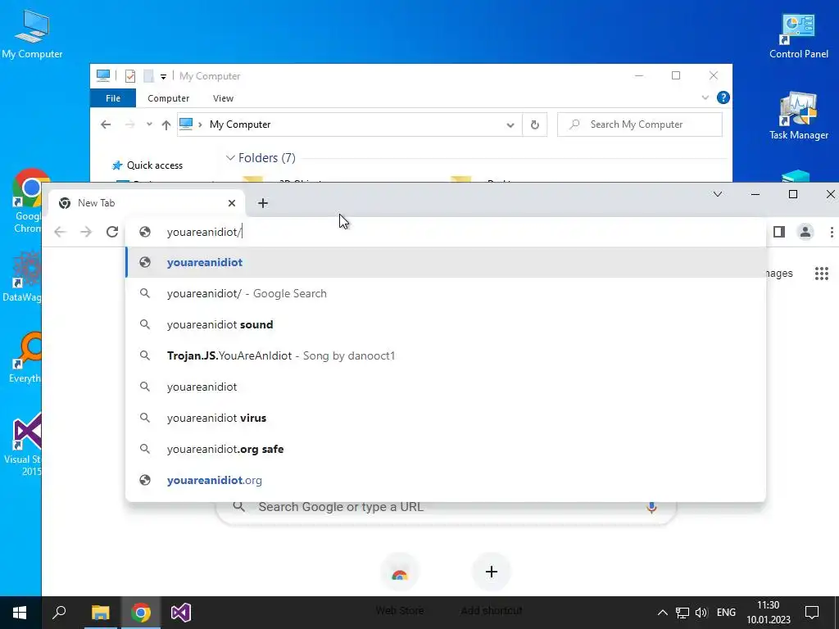Select the New Tab tab
The image size is (839, 629).
[147, 203]
